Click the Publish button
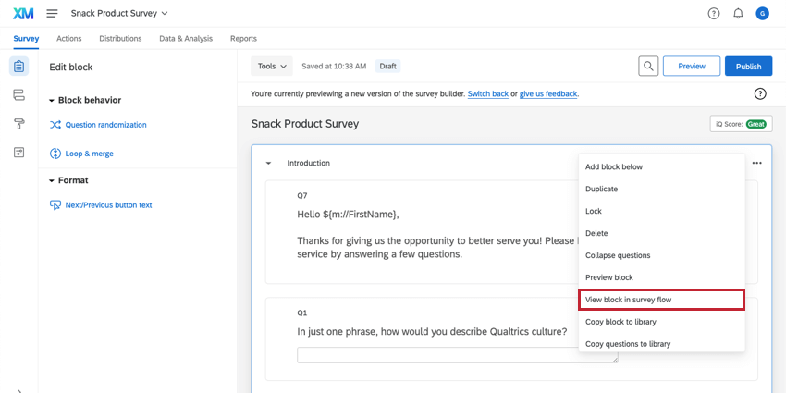The image size is (786, 393). coord(748,67)
